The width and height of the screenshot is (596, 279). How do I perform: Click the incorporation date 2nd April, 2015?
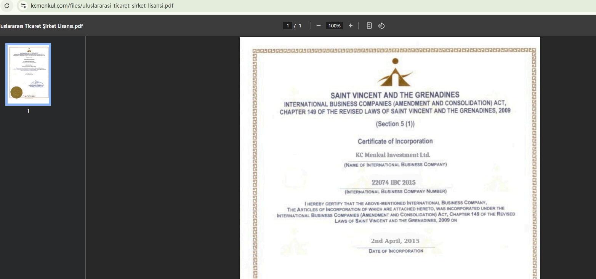coord(395,241)
